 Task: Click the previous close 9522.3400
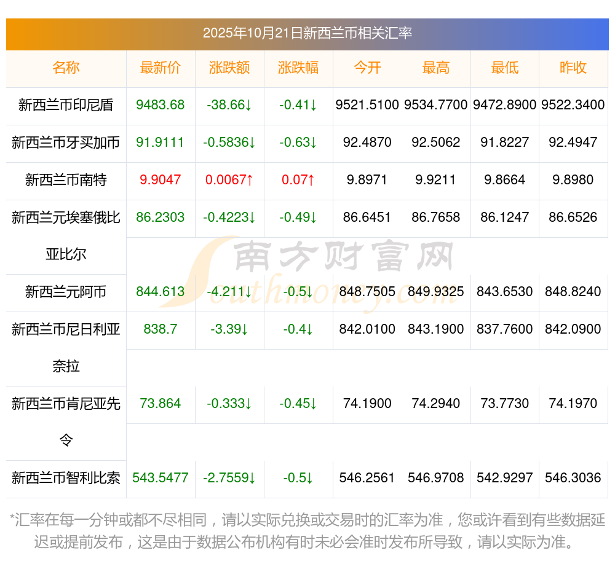click(573, 105)
